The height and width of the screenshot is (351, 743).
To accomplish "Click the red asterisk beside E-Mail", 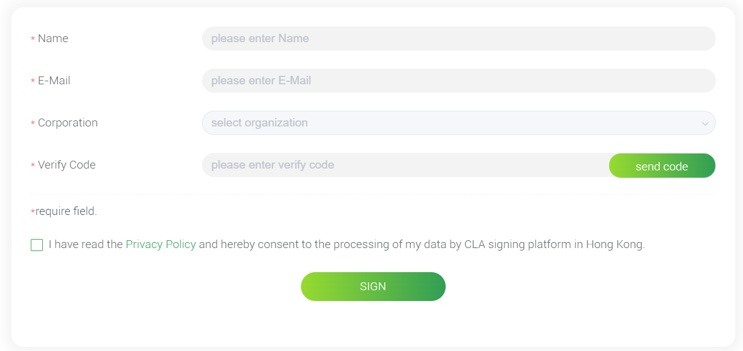I will click(33, 82).
